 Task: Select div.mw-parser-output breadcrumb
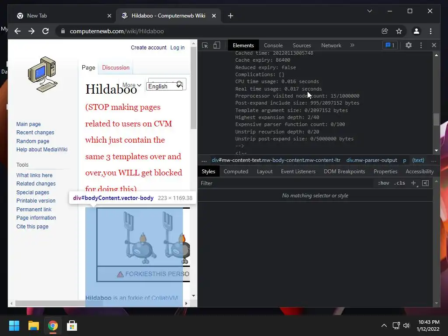coord(371,160)
